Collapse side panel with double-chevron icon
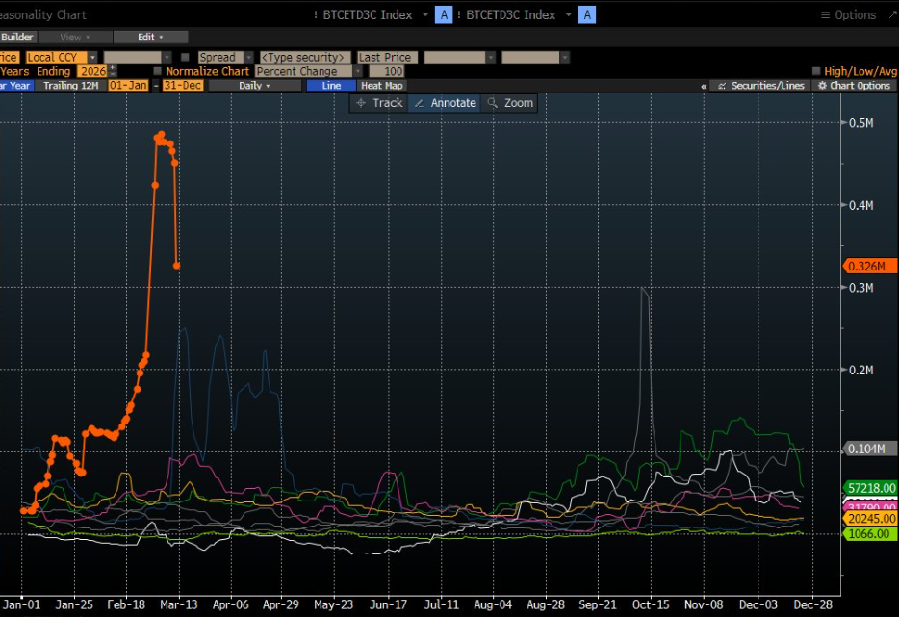The width and height of the screenshot is (899, 617). (704, 86)
